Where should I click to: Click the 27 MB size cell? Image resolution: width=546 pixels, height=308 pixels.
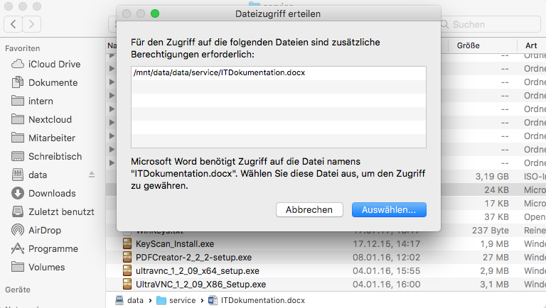pos(496,257)
